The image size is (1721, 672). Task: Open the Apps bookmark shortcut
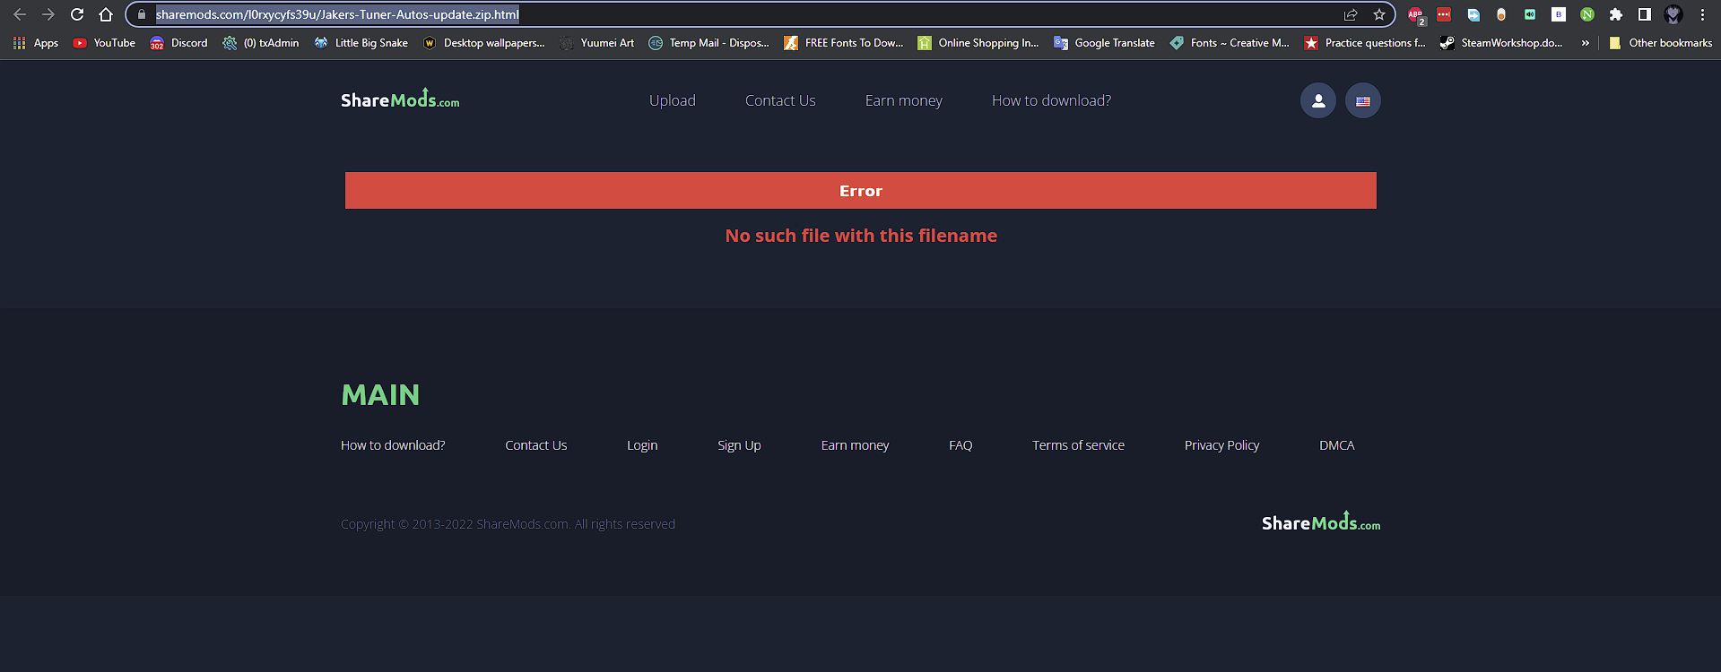coord(36,43)
